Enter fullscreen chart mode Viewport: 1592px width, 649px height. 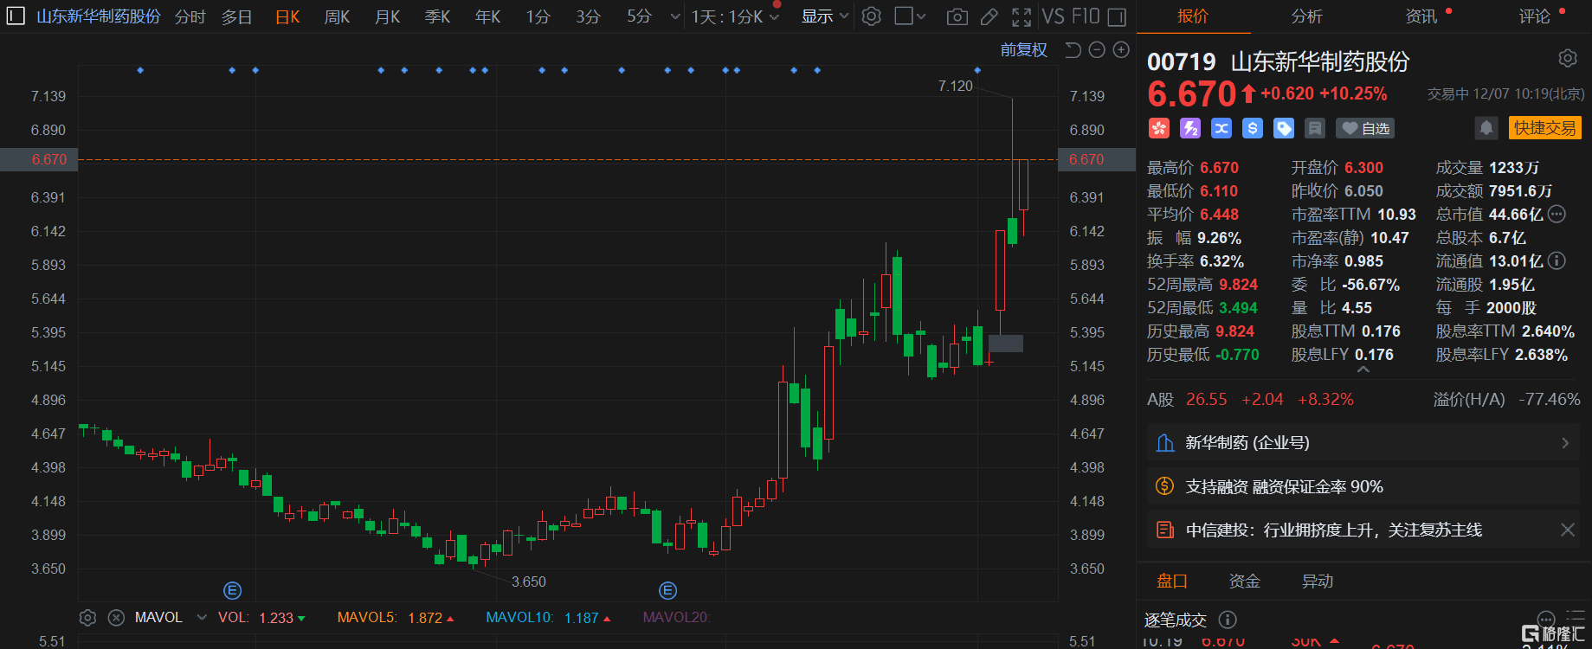[1022, 16]
